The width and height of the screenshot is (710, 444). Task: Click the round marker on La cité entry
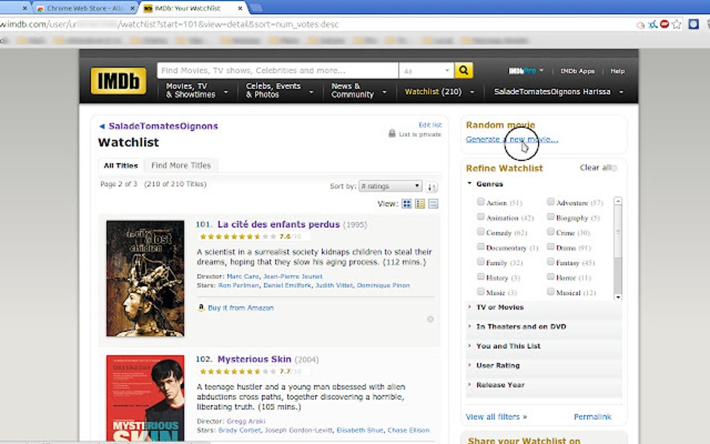click(430, 319)
